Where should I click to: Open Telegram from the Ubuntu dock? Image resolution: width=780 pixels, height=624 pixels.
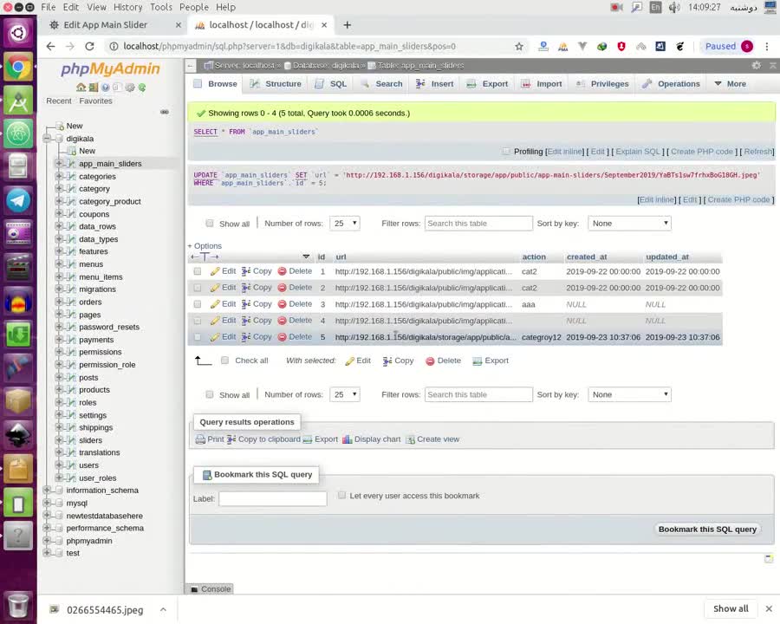point(18,200)
